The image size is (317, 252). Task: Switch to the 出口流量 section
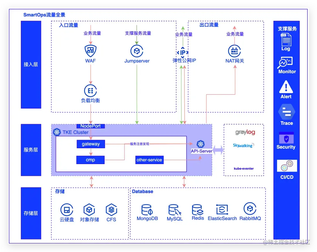208,25
